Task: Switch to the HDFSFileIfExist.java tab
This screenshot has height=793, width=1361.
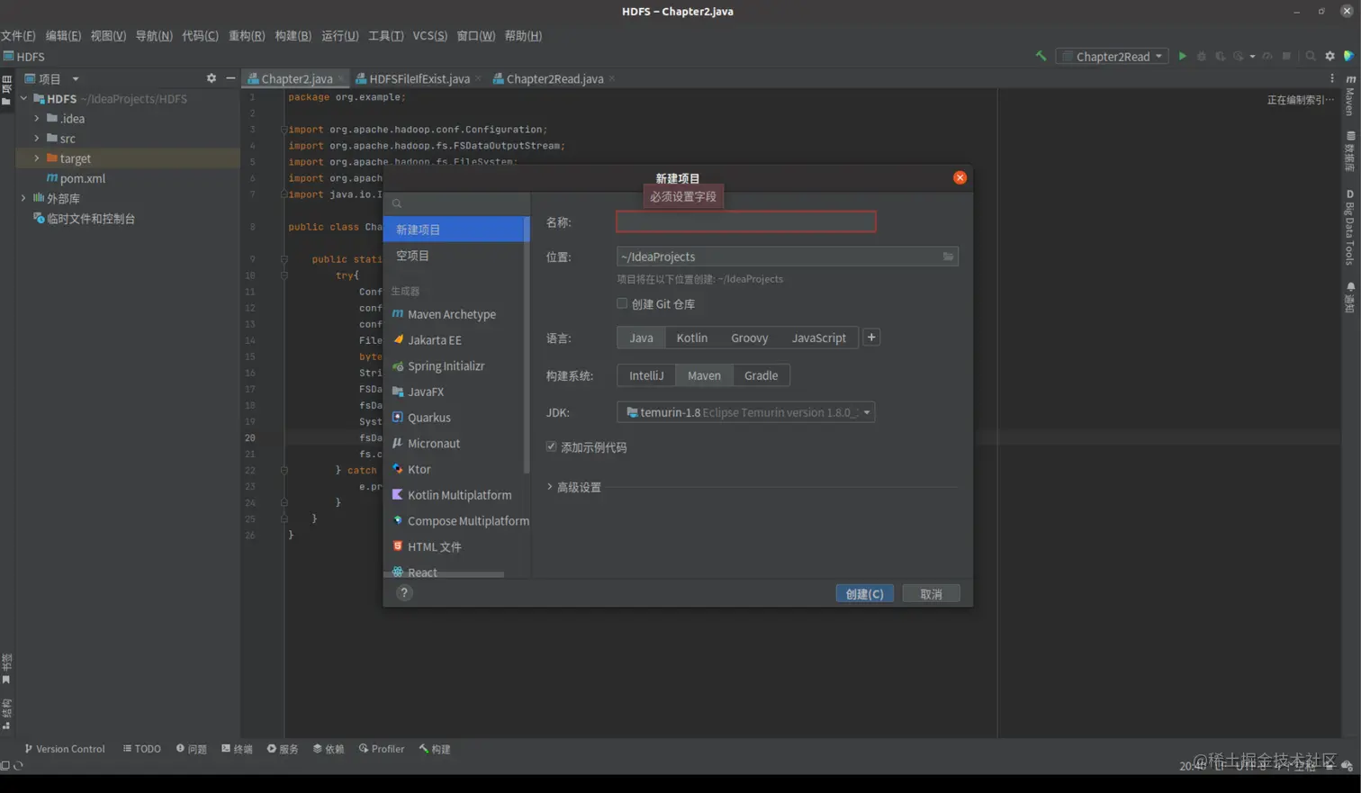Action: (419, 78)
